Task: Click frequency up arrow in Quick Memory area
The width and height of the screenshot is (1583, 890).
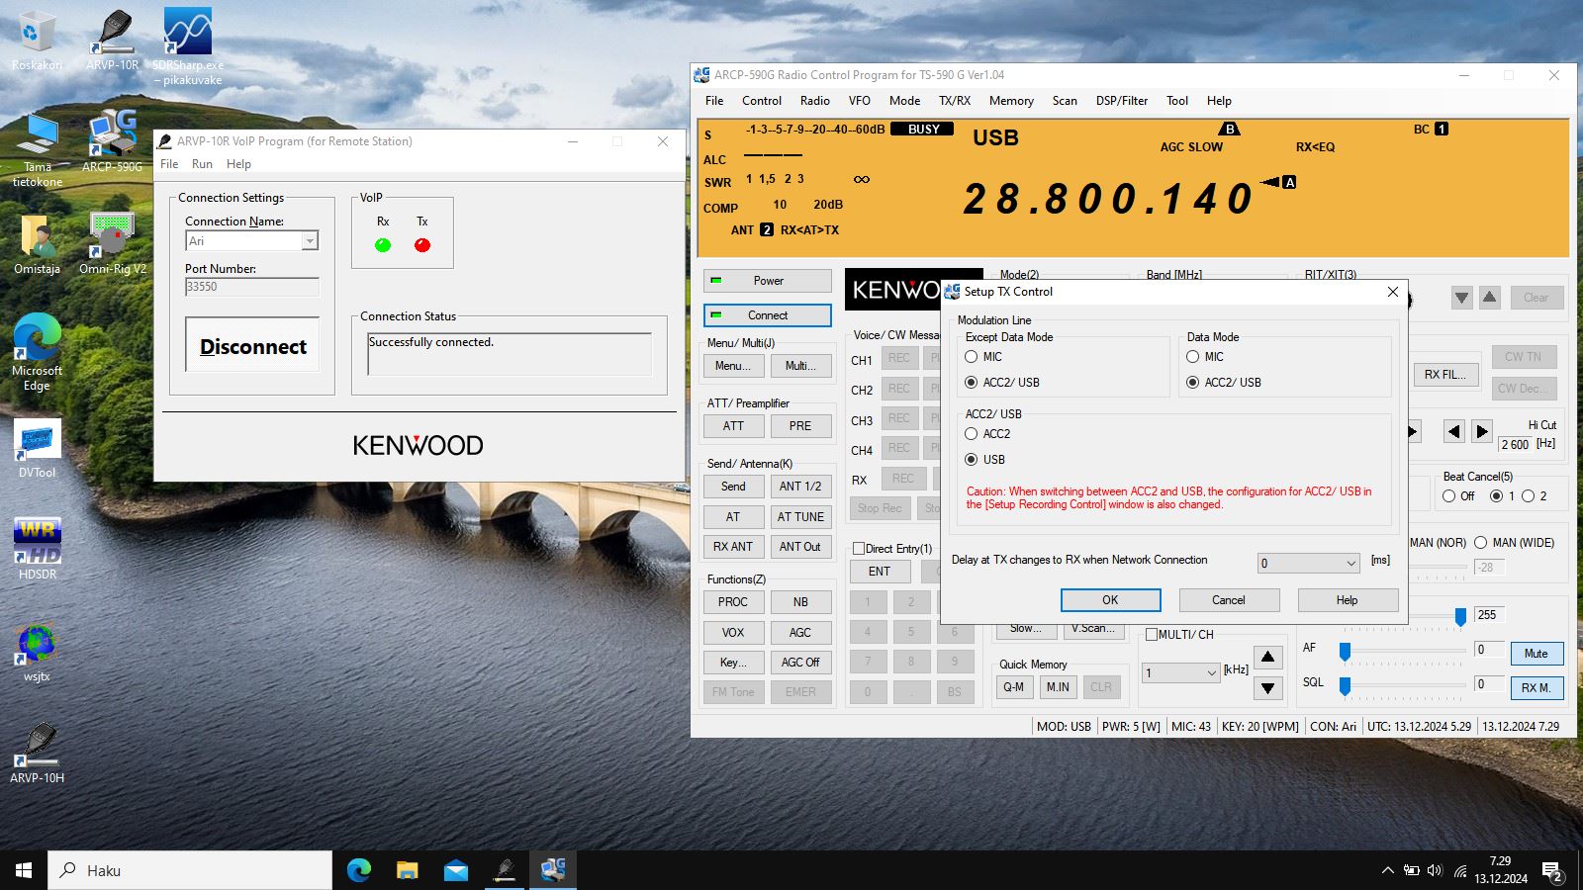Action: click(1267, 657)
